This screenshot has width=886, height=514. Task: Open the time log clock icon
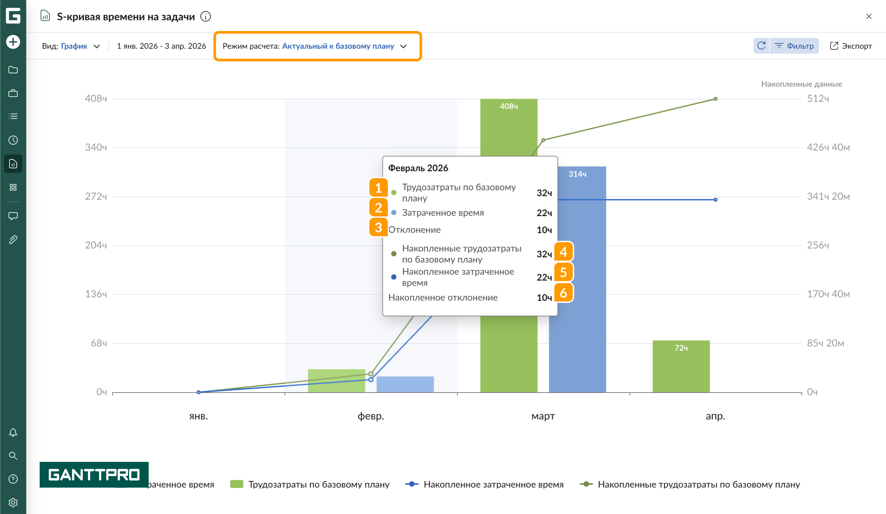pos(13,141)
